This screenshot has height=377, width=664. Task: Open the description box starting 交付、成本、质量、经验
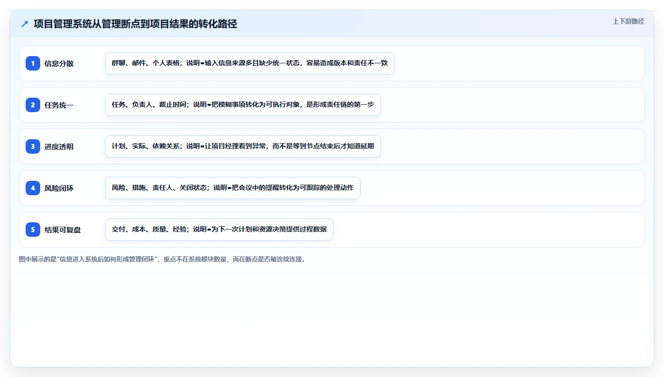(219, 230)
